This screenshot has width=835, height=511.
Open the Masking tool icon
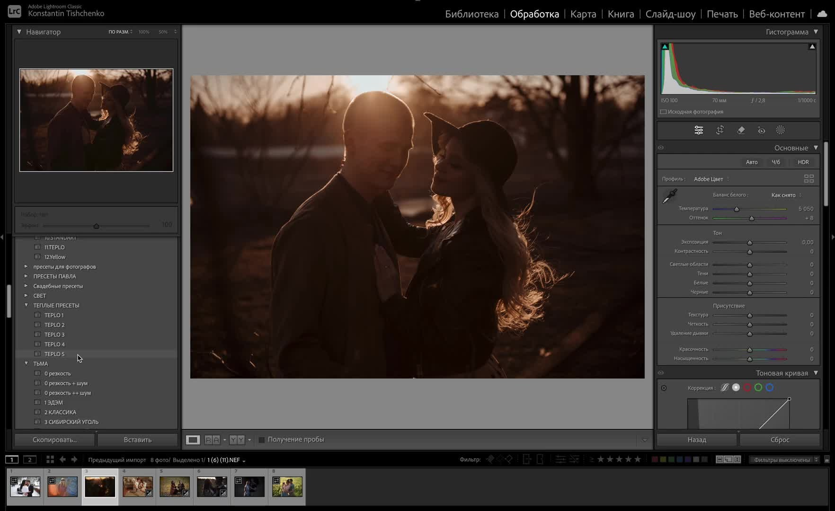pyautogui.click(x=781, y=130)
